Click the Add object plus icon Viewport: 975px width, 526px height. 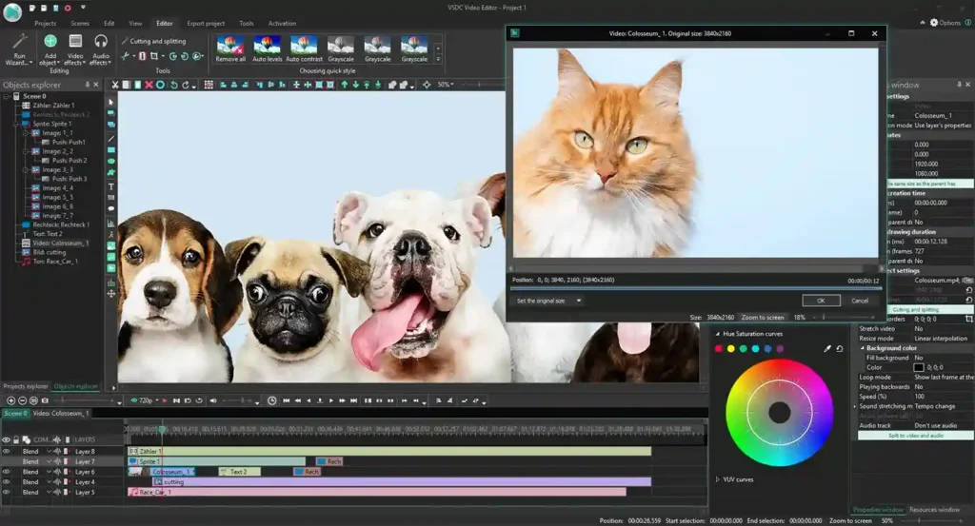click(50, 42)
